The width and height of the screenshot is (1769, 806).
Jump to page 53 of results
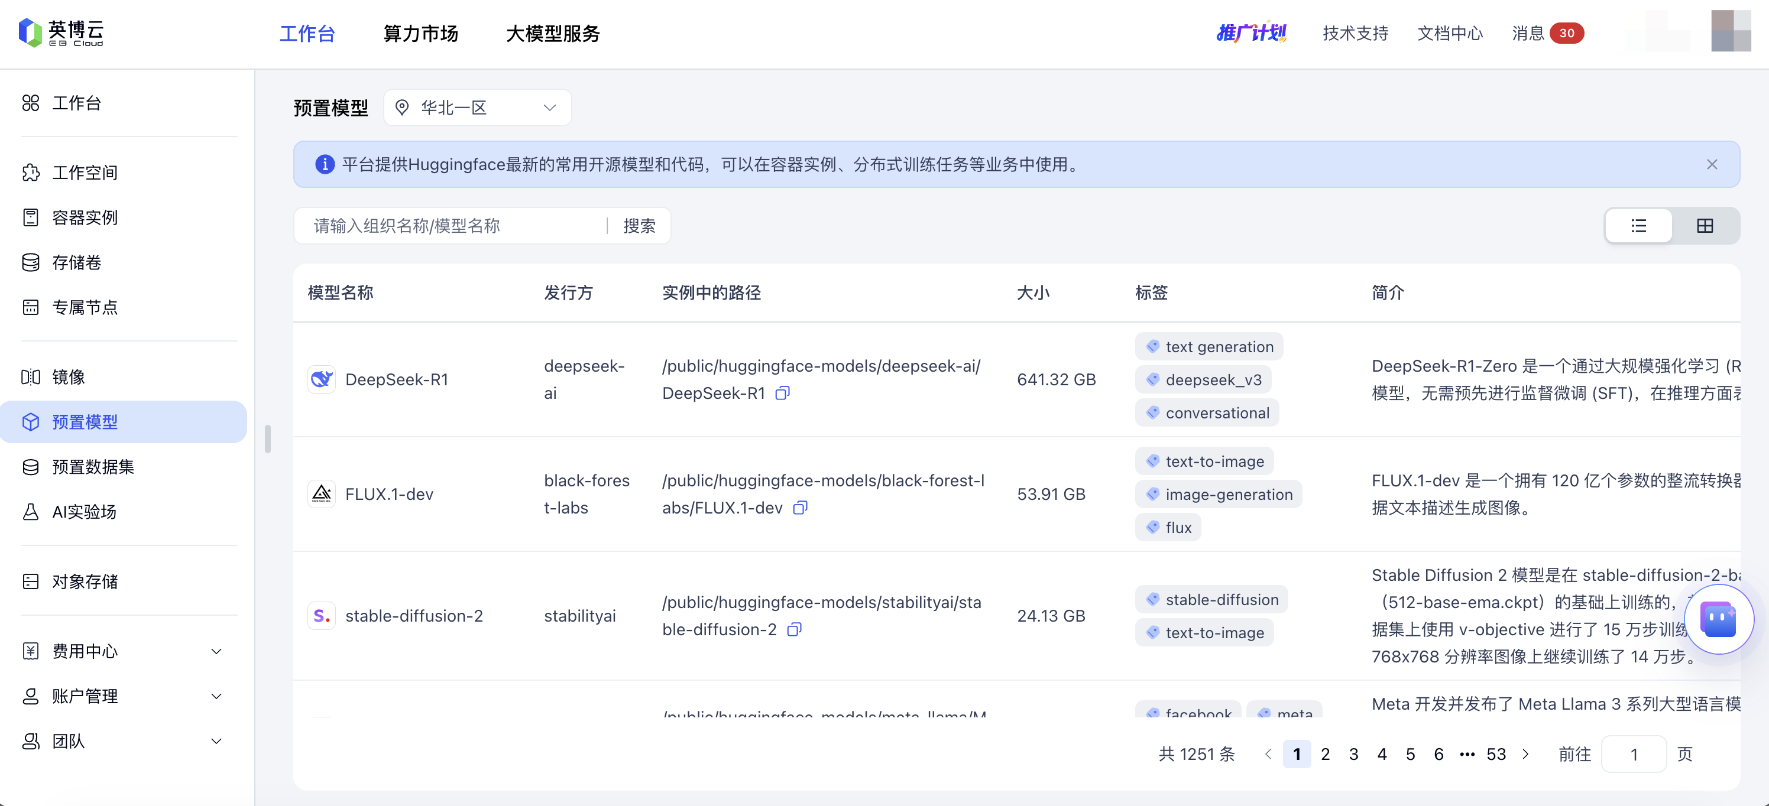(1496, 754)
